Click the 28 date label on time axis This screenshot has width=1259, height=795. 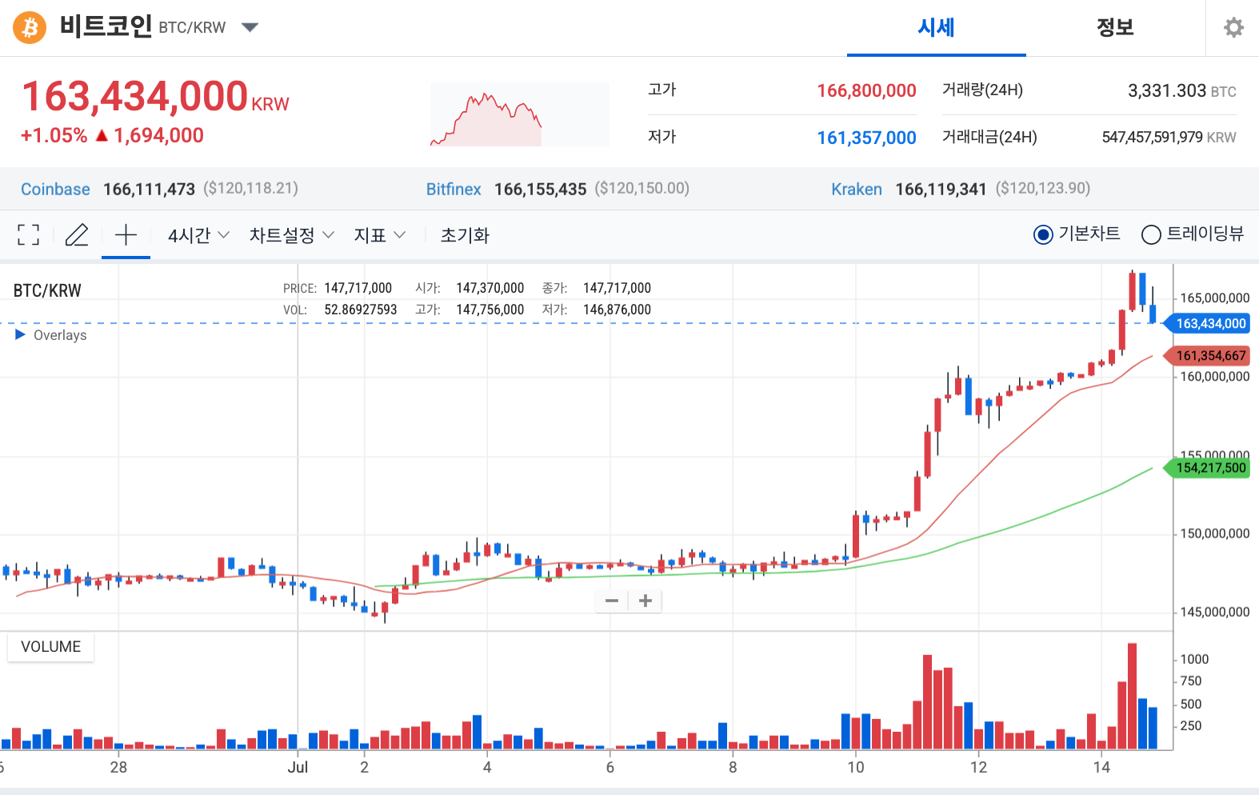pos(118,767)
